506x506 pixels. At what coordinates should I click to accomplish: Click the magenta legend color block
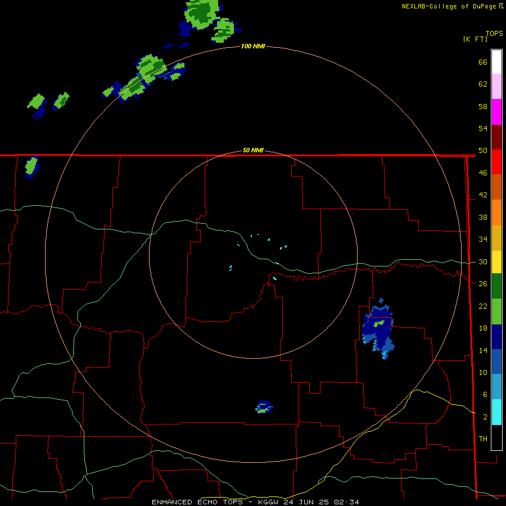point(496,112)
